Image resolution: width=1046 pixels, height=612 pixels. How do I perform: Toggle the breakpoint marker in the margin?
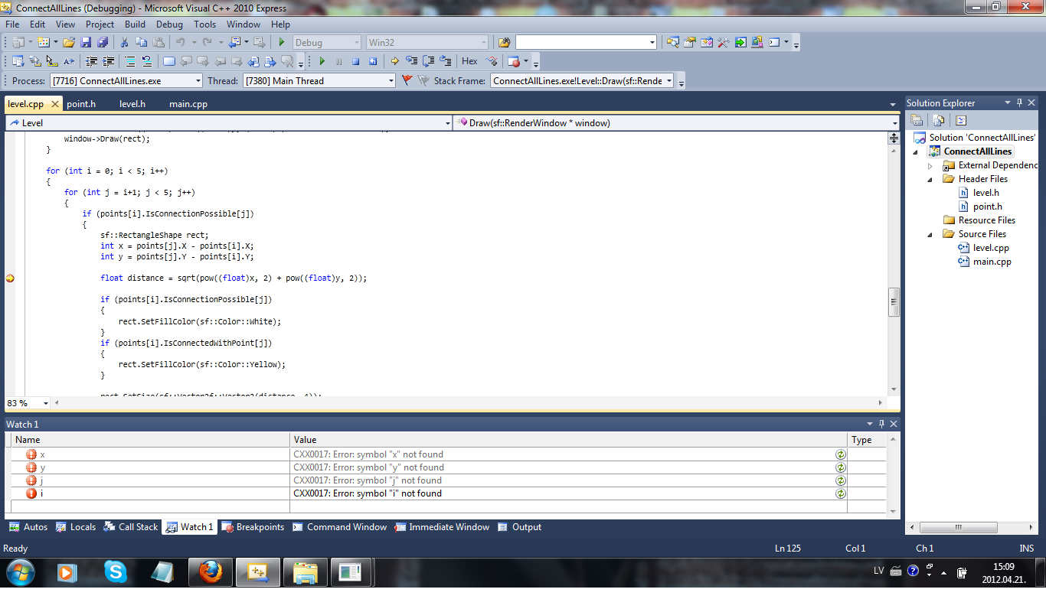9,278
